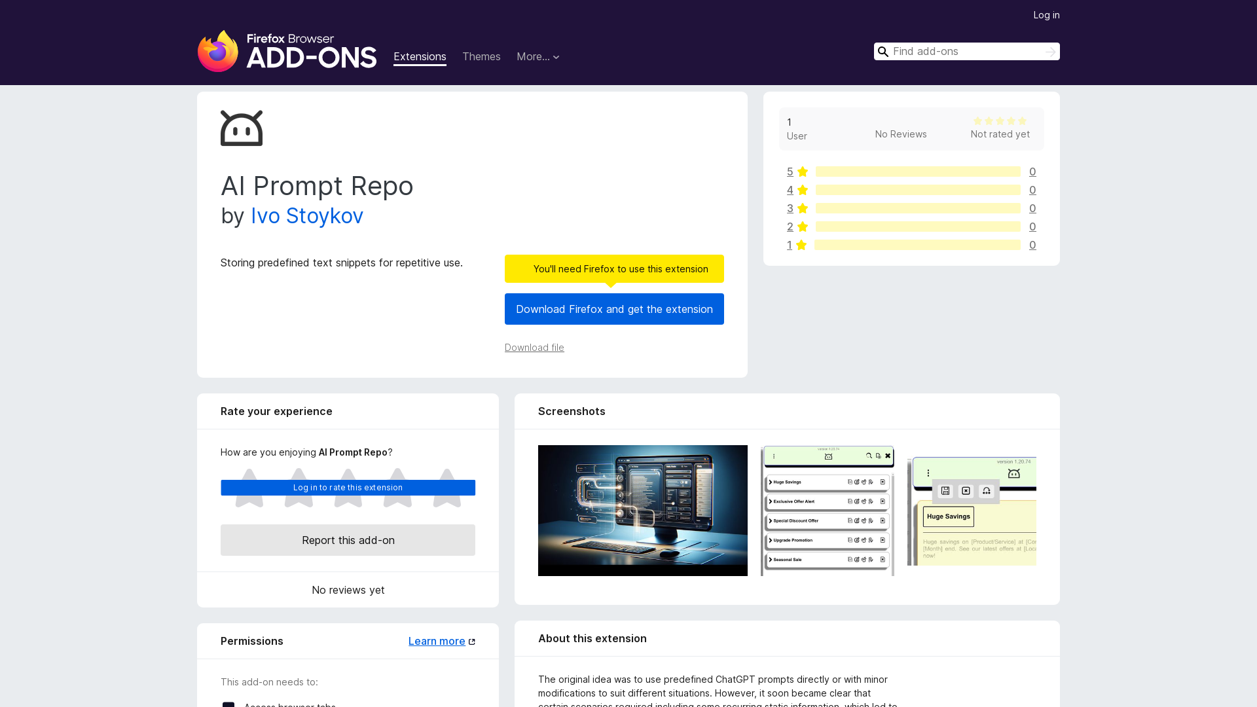This screenshot has height=707, width=1257.
Task: Click the star icon in the 4-star row
Action: (803, 190)
